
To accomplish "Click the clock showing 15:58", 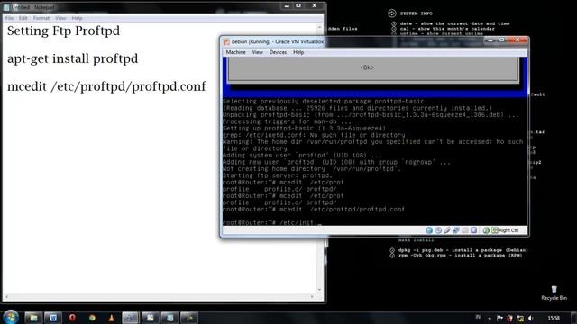I will (553, 318).
